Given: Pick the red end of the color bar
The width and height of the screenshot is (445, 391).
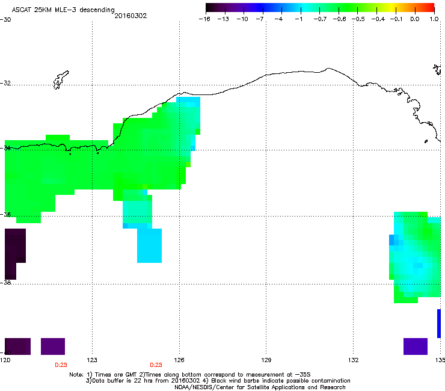Looking at the screenshot, I should click(x=431, y=7).
